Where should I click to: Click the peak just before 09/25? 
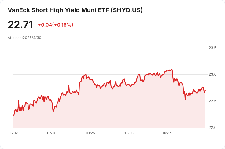tap(86, 74)
